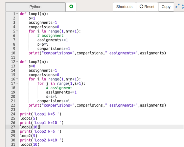Click 'assignments=1' on line 3
The height and width of the screenshot is (147, 184).
43,23
